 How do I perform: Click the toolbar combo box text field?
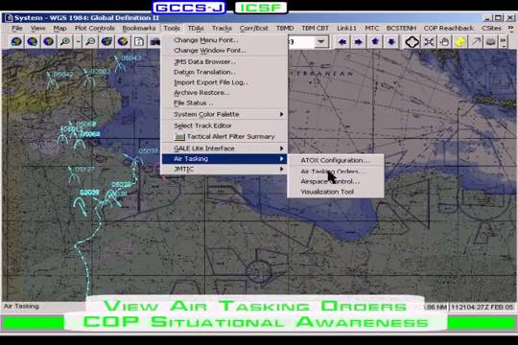coord(301,42)
